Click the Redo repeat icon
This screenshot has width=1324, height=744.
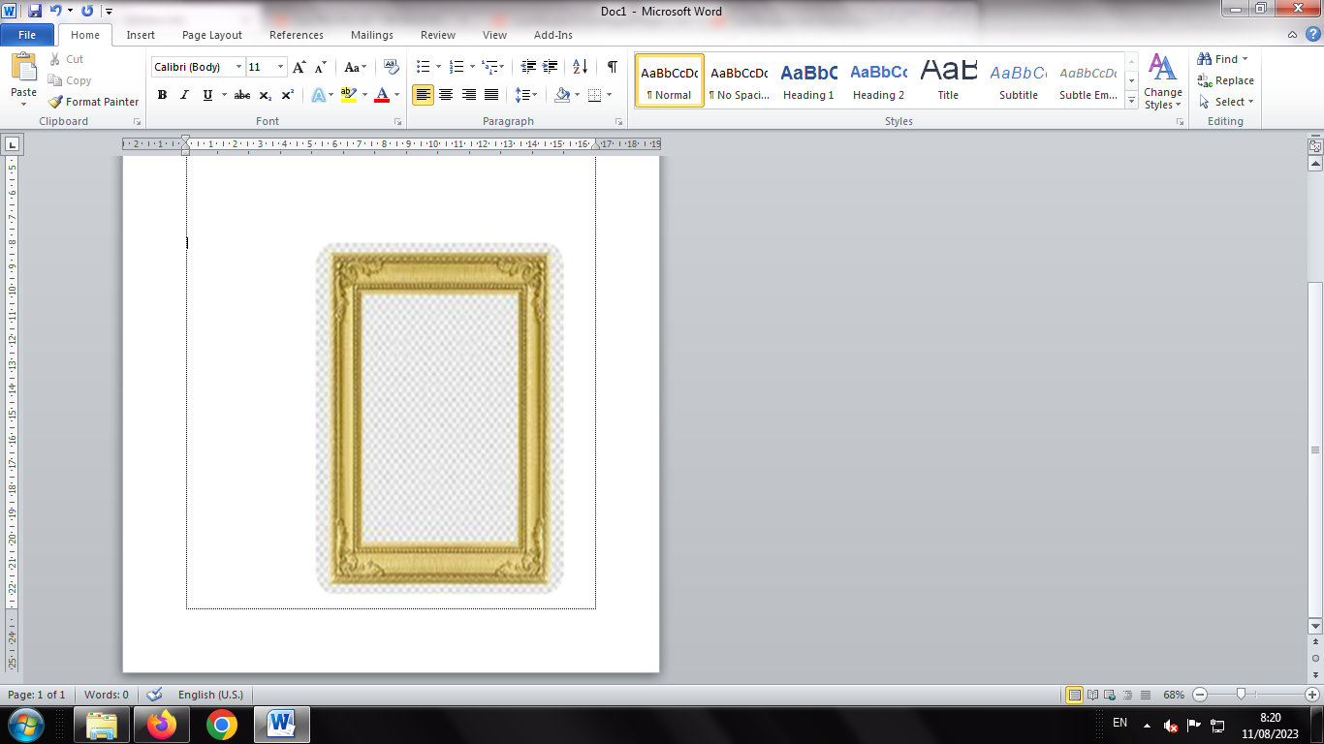click(x=87, y=11)
